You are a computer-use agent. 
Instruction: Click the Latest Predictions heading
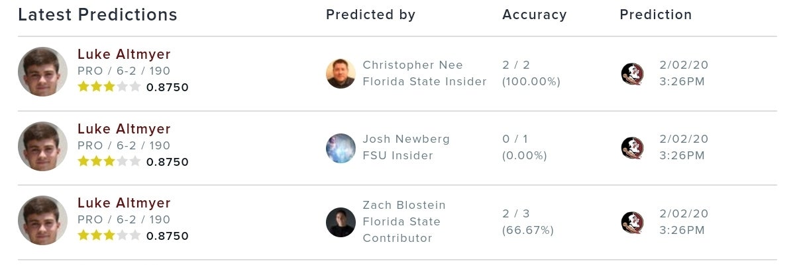[97, 15]
